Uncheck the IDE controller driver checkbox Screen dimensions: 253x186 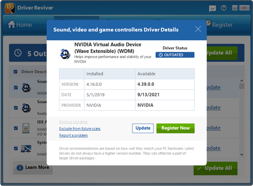coord(16,128)
